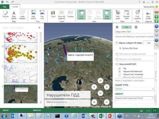Switch to PowerPoint in the taskbar
The height and width of the screenshot is (119, 159).
(111, 116)
